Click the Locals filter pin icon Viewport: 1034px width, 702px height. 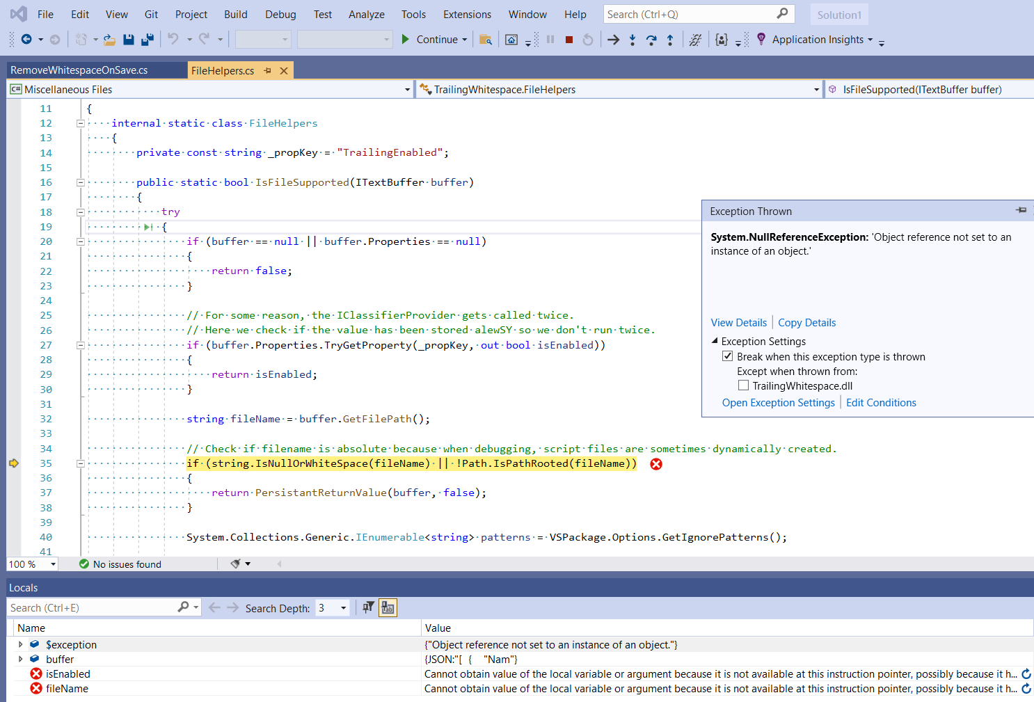pos(368,607)
